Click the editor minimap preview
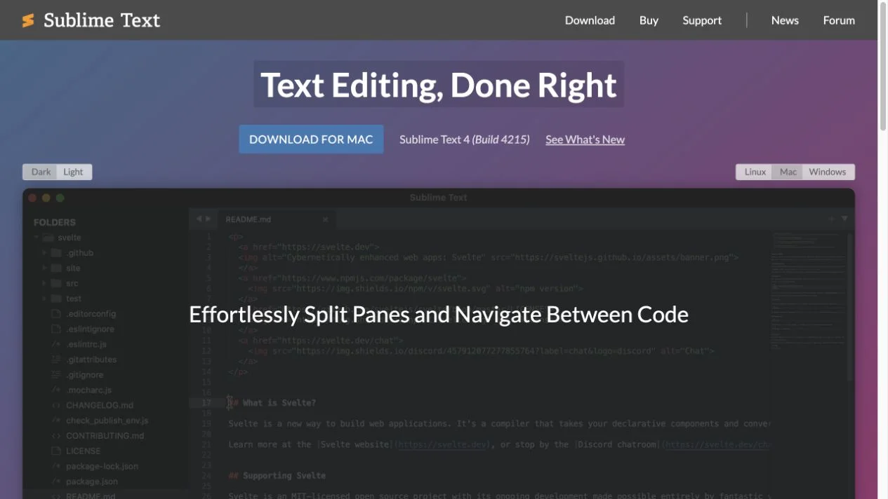 [x=807, y=291]
